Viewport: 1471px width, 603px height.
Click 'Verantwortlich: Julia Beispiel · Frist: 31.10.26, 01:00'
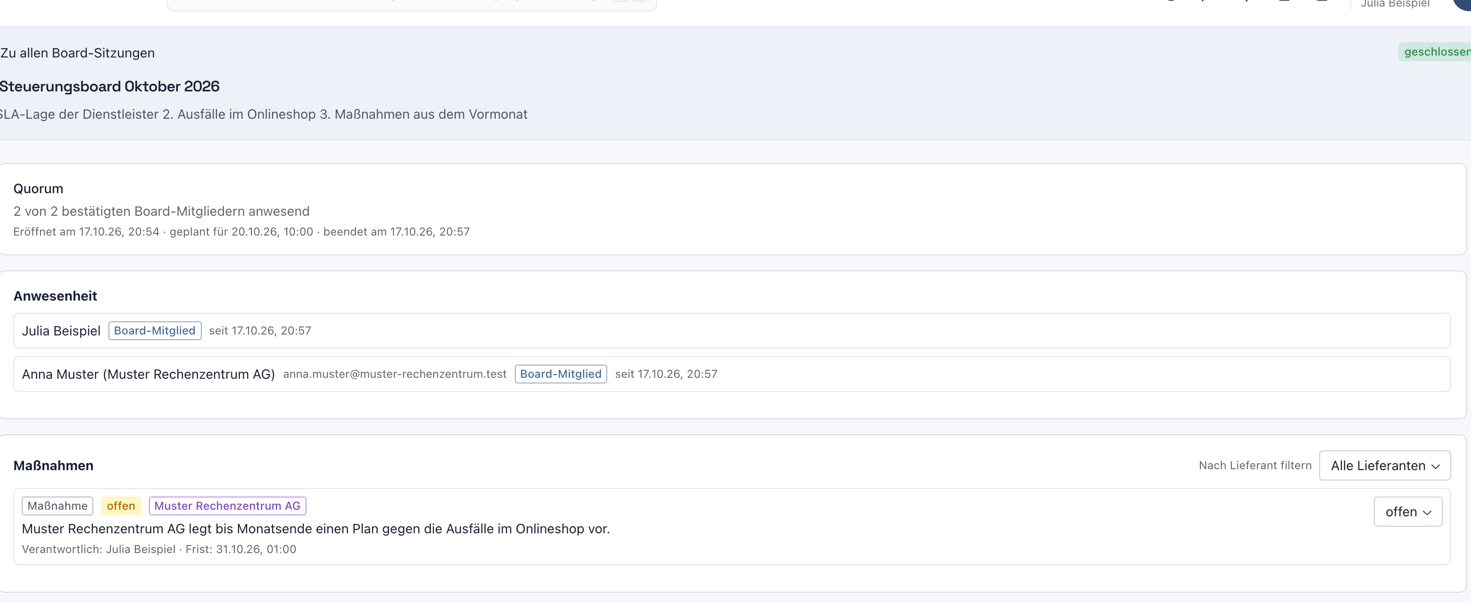[x=159, y=549]
